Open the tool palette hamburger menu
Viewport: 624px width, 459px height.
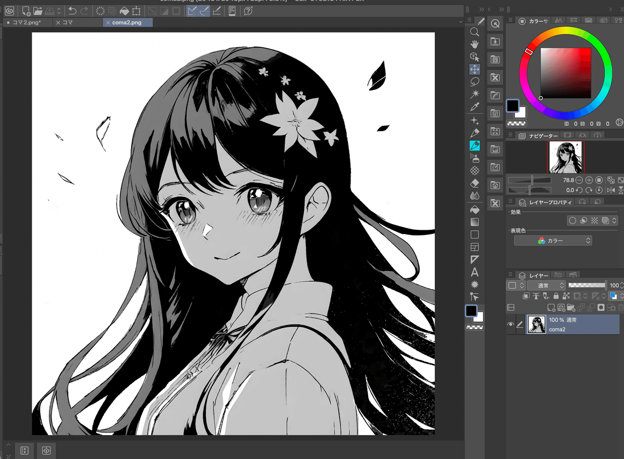click(x=470, y=20)
